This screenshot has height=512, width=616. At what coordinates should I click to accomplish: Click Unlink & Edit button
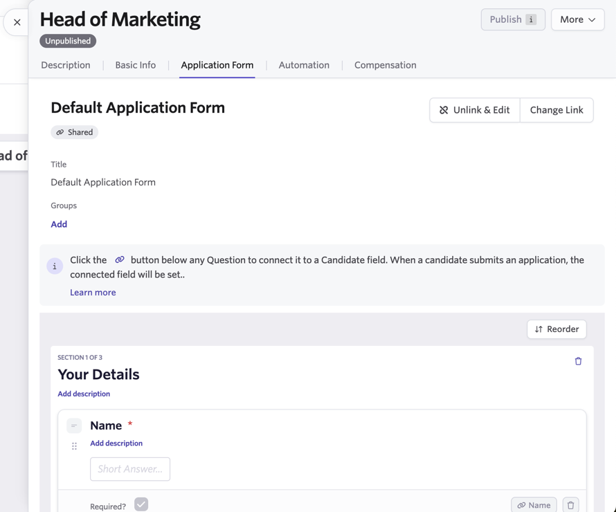click(475, 110)
